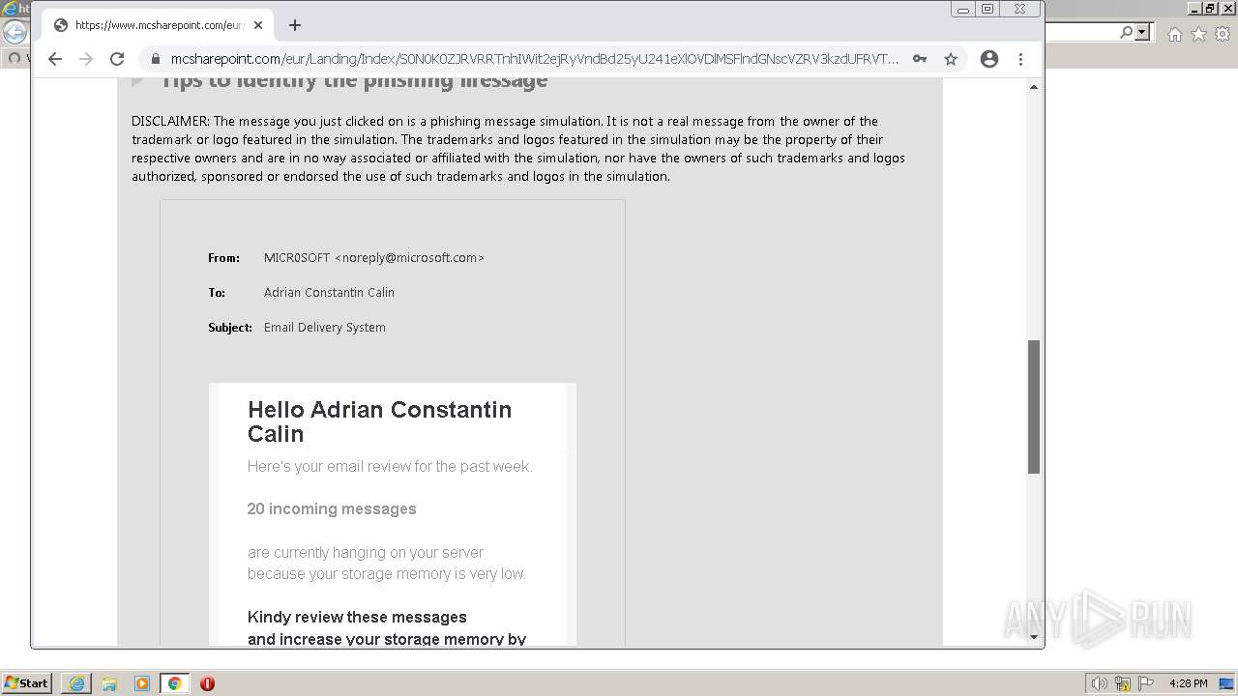1238x696 pixels.
Task: Click Chrome's forward arrow button
Action: click(x=86, y=59)
